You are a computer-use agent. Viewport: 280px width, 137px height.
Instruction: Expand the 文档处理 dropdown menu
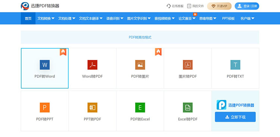click(x=66, y=18)
